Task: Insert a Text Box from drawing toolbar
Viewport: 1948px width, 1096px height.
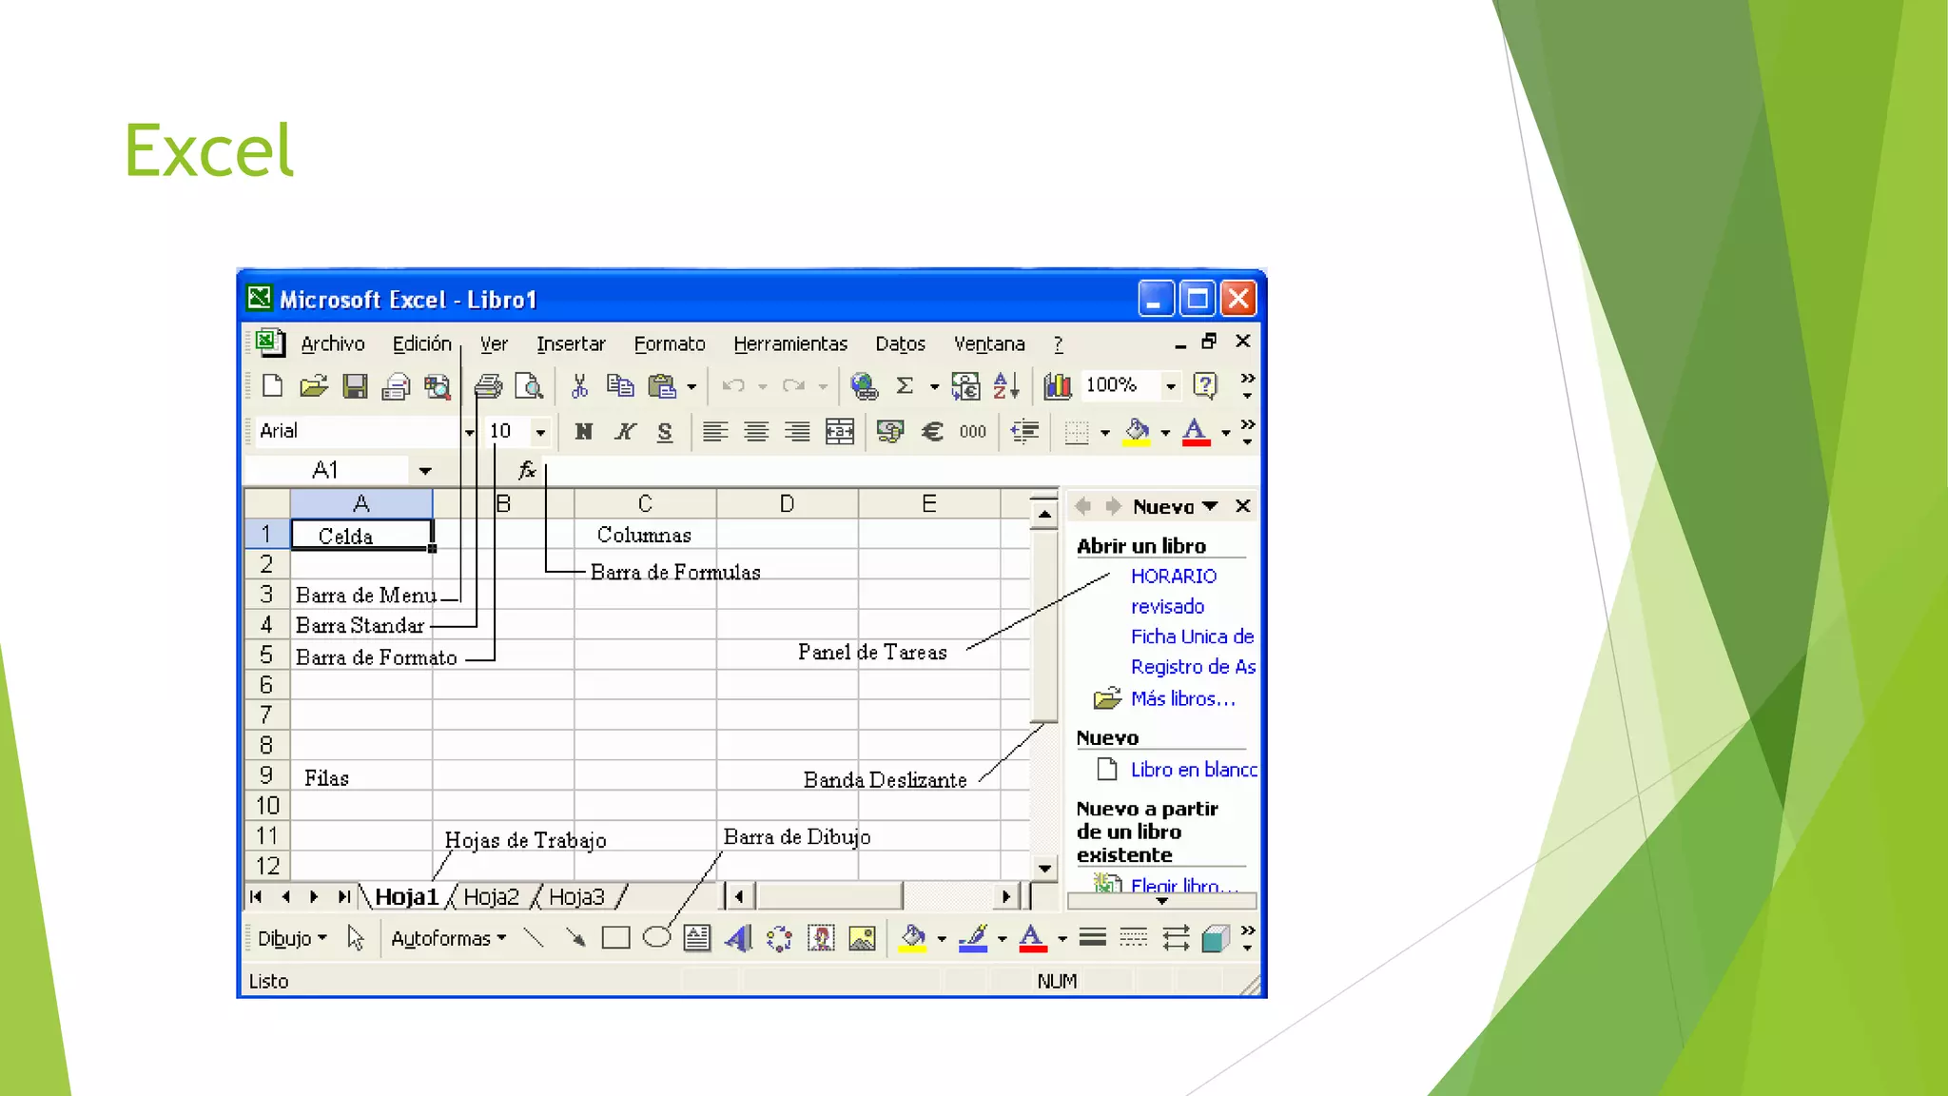Action: [x=697, y=938]
